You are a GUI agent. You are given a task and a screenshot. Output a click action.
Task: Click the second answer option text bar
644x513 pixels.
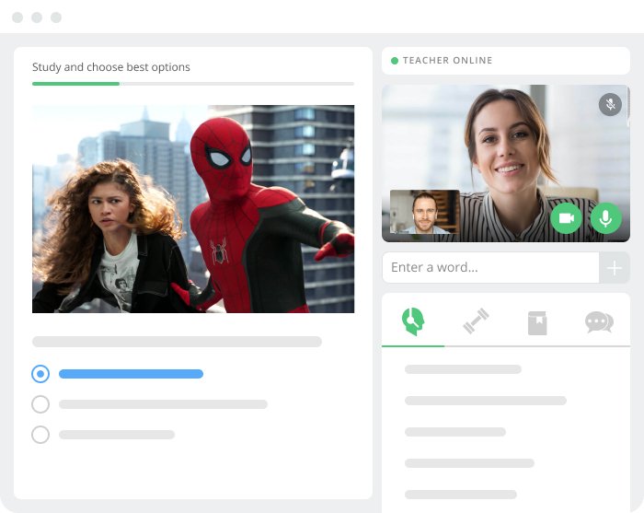pyautogui.click(x=163, y=404)
